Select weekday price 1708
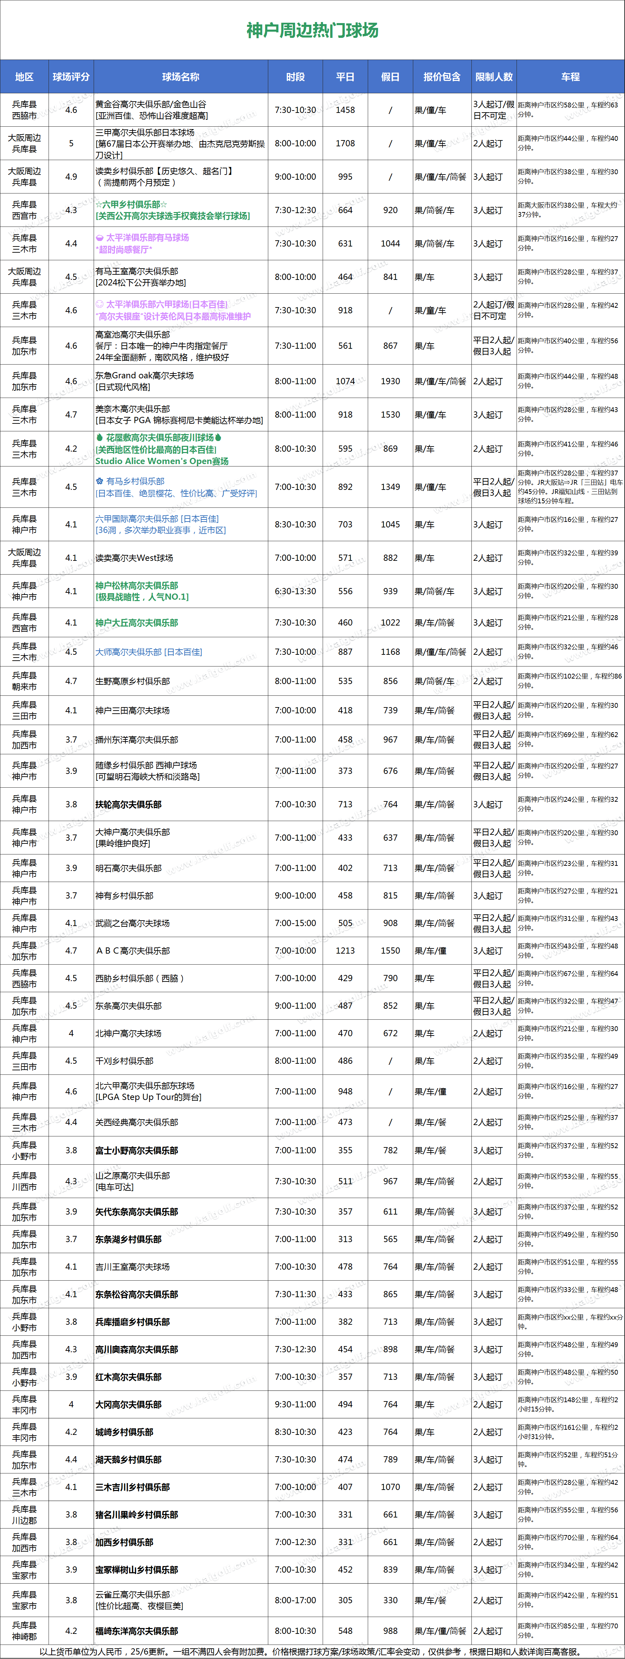The width and height of the screenshot is (625, 1659). click(345, 144)
